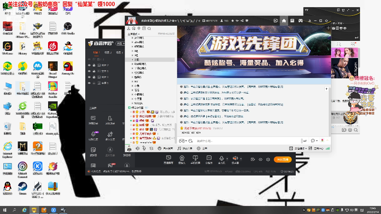Toggle visibility eye of fourth source row

coord(89,77)
